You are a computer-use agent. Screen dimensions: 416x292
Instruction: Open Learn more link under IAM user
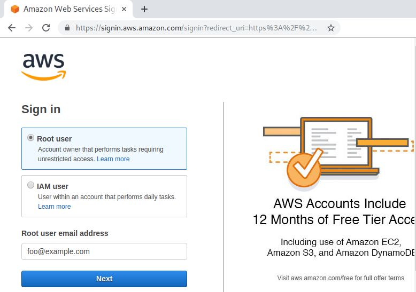(55, 207)
